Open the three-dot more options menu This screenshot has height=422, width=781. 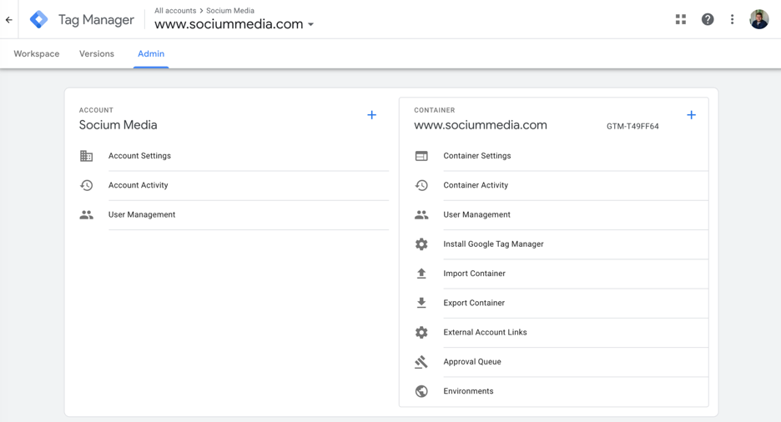tap(733, 19)
